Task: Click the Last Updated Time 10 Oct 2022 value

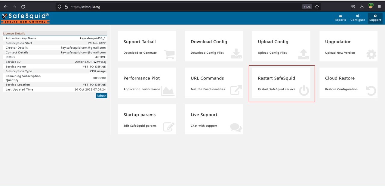Action: point(90,89)
